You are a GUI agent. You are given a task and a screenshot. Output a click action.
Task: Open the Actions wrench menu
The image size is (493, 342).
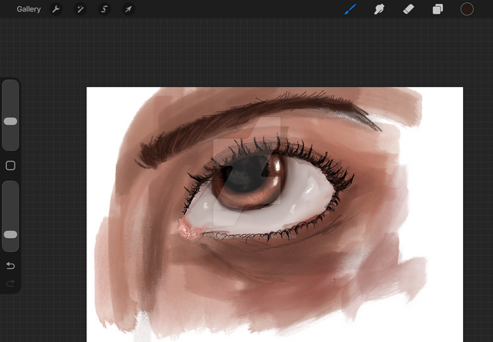click(x=55, y=9)
